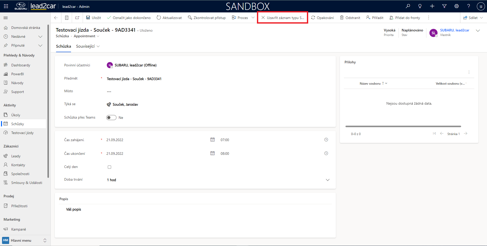Toggle the Schůzka přes Teams switch
The width and height of the screenshot is (487, 246).
pos(111,118)
